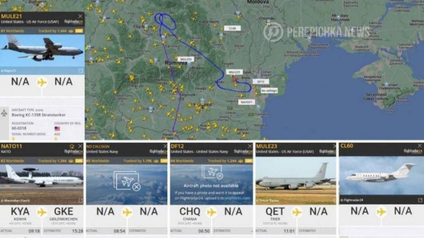Click the jetphotos.com upload link
The height and width of the screenshot is (238, 424).
[x=237, y=198]
